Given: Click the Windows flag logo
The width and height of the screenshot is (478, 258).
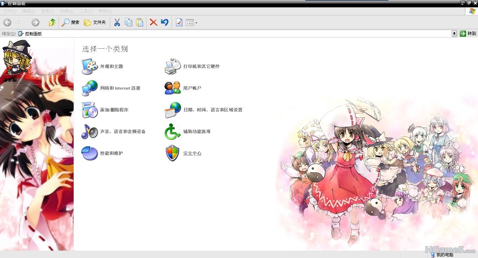Looking at the screenshot, I should tap(472, 11).
